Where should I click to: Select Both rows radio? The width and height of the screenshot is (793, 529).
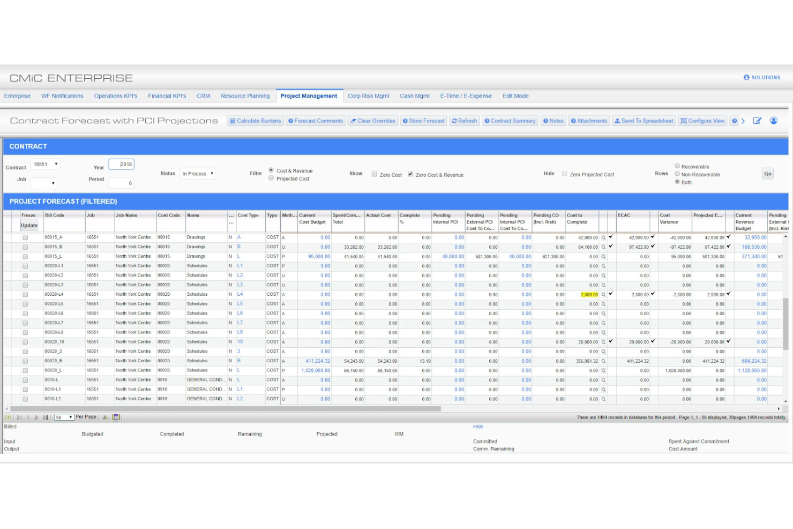[x=677, y=182]
